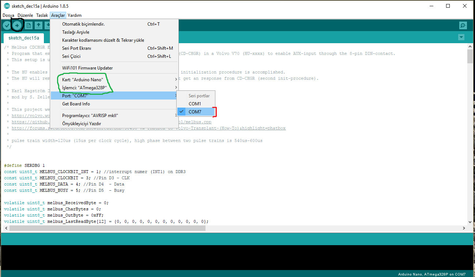Screen dimensions: 475x277
Task: Click the MELBUS_DATA = 4 line
Action: point(64,184)
